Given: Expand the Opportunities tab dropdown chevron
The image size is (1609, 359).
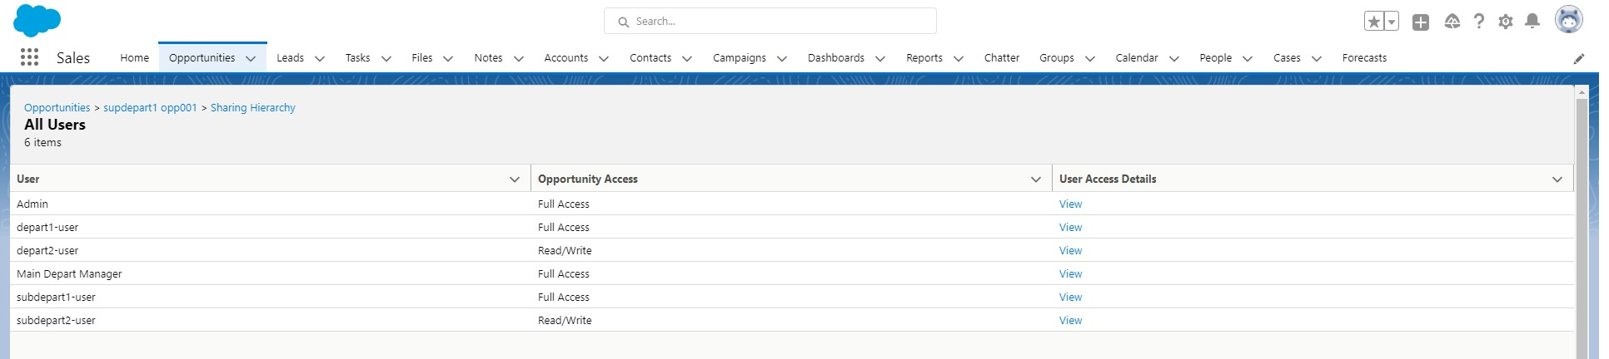Looking at the screenshot, I should (251, 58).
